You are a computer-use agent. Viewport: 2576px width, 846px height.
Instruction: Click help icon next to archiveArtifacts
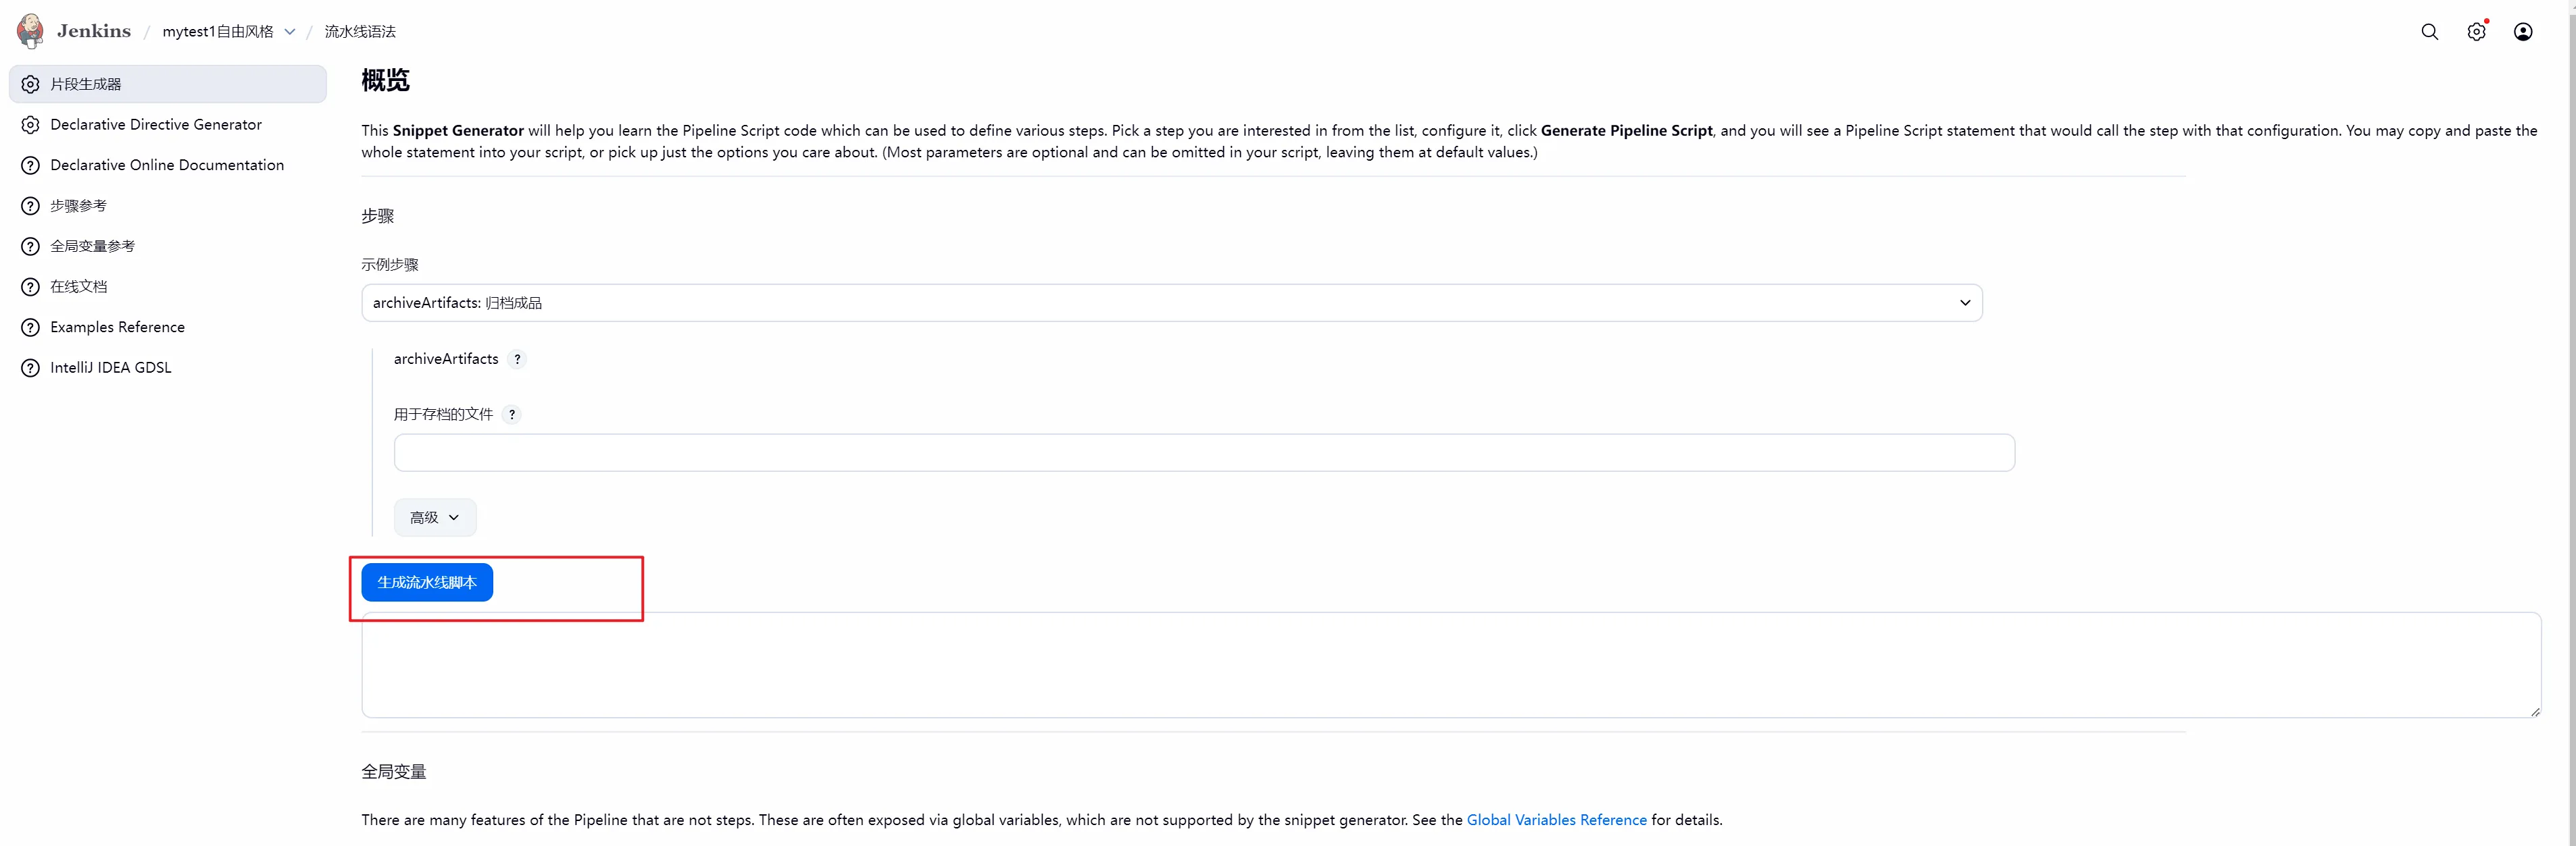(x=517, y=360)
